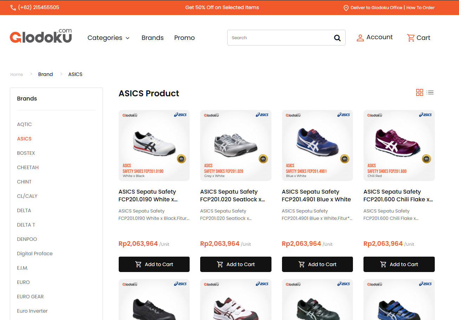Open ASICS Sepatu Safety FCP201.0190 White title
This screenshot has height=320, width=459.
148,196
